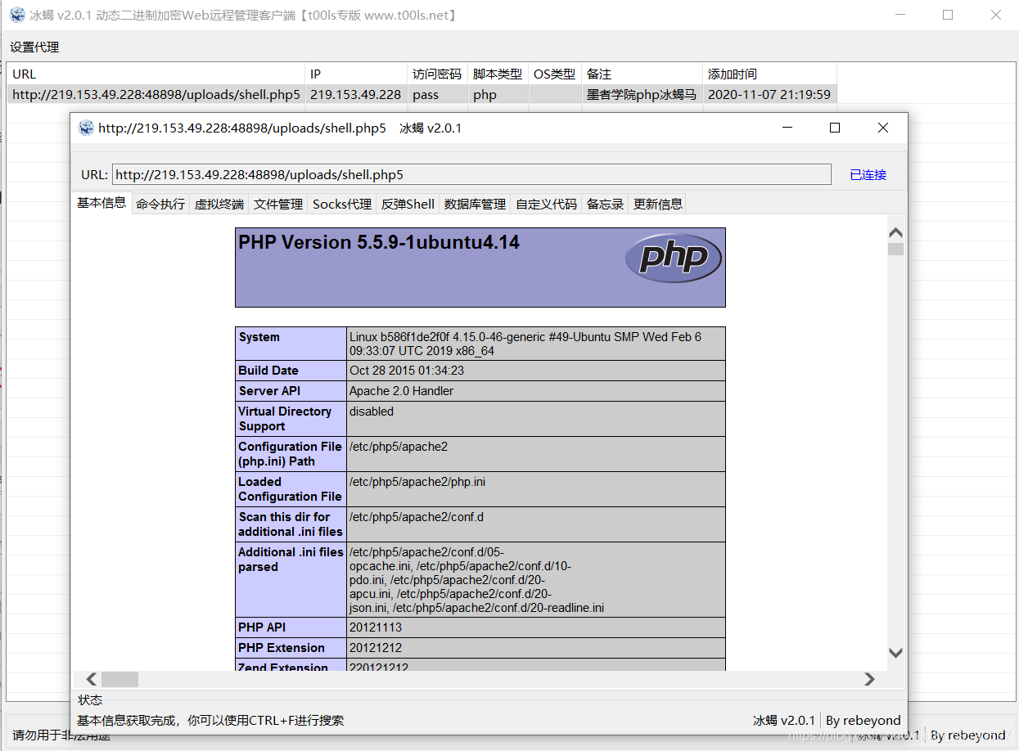Click the Apache 2.0 Handler value
Screen dimensions: 1019x751
click(401, 391)
